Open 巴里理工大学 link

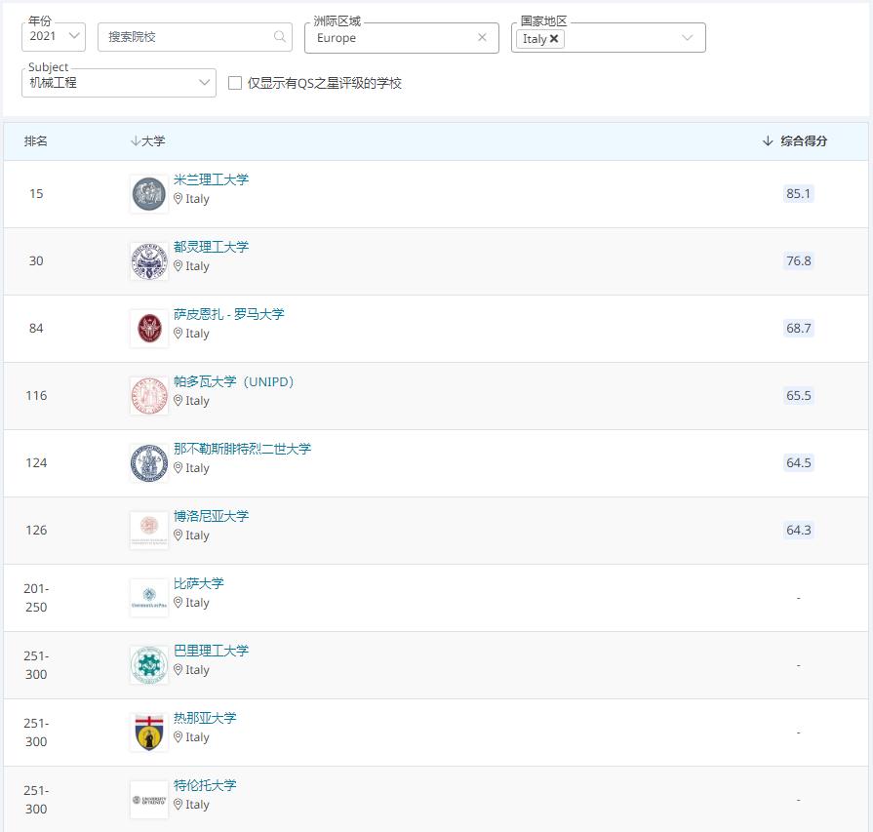tap(211, 651)
